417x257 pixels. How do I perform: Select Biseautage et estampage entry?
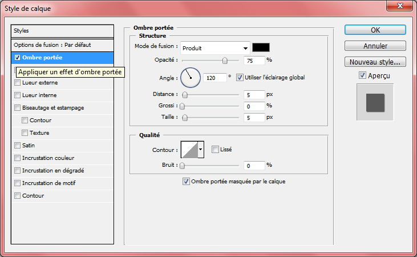[x=54, y=107]
